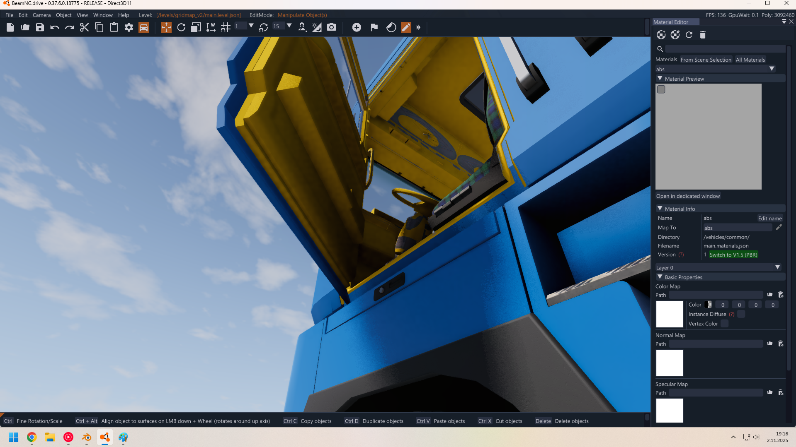This screenshot has width=796, height=447.
Task: Open the Camera menu
Action: coord(41,15)
